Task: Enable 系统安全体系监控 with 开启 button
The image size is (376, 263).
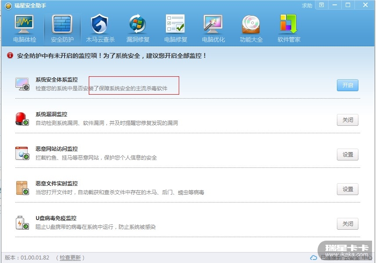Action: pyautogui.click(x=347, y=85)
